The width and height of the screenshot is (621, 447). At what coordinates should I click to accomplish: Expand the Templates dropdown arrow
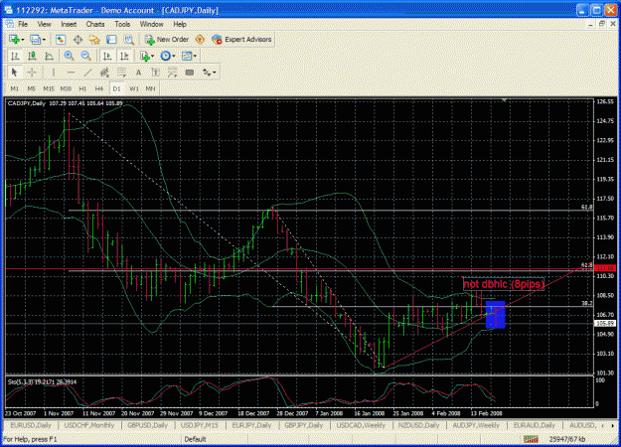coord(195,57)
